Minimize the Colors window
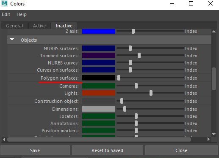The image size is (219, 158). pos(172,4)
